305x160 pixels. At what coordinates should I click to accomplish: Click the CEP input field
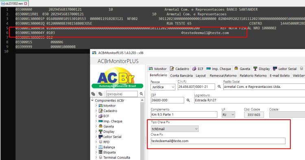167,100
